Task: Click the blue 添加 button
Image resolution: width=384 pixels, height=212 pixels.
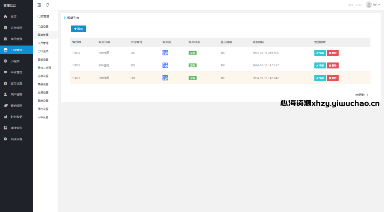Action: pyautogui.click(x=79, y=29)
